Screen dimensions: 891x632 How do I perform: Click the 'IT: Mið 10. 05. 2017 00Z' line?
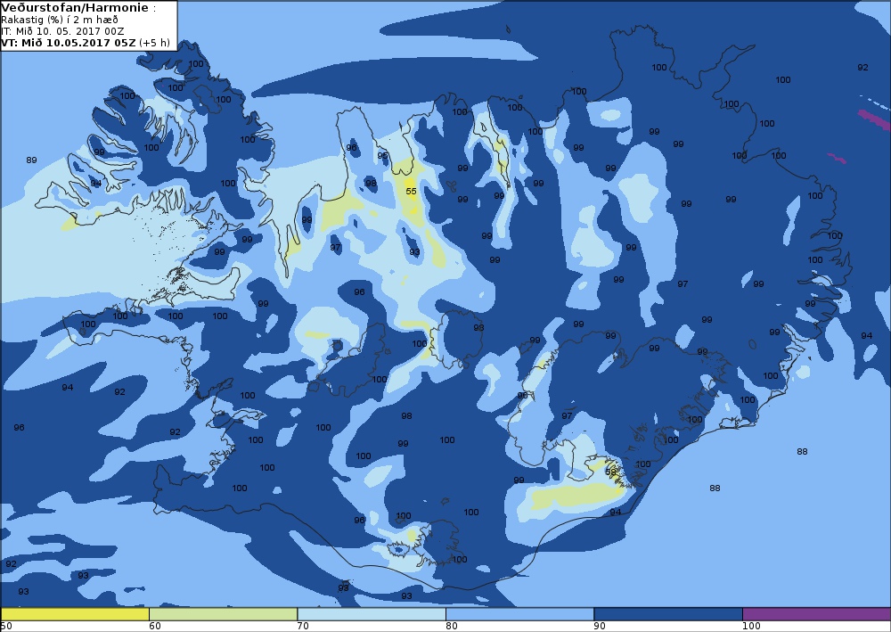click(x=62, y=31)
